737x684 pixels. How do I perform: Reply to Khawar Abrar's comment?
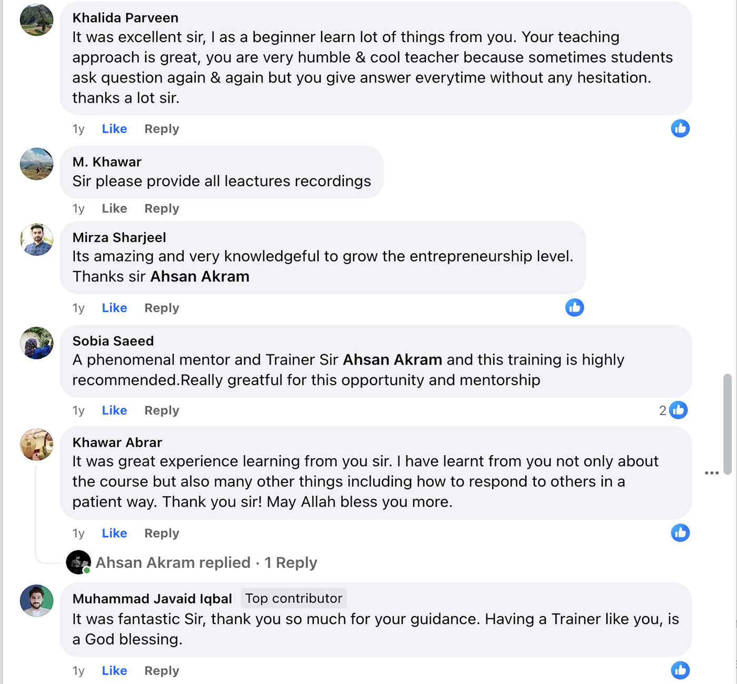point(162,533)
